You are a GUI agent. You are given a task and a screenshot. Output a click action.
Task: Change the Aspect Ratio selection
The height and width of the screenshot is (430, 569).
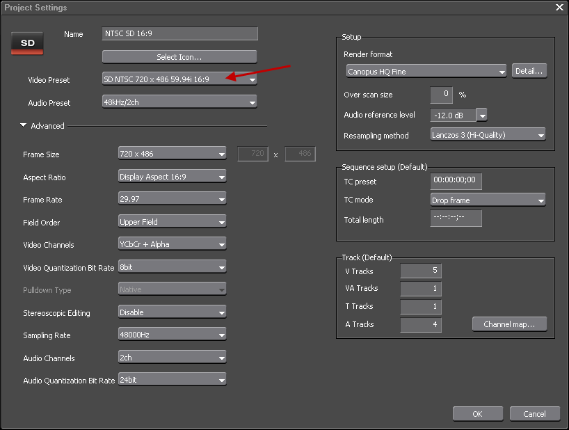pos(173,177)
